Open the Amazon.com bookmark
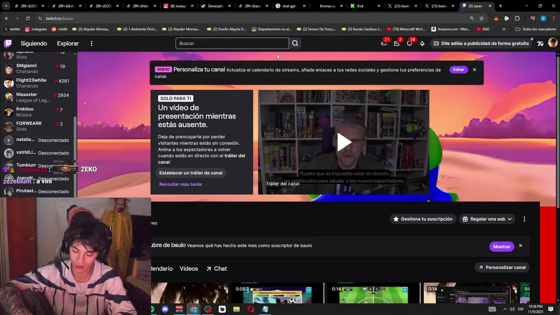 click(451, 29)
